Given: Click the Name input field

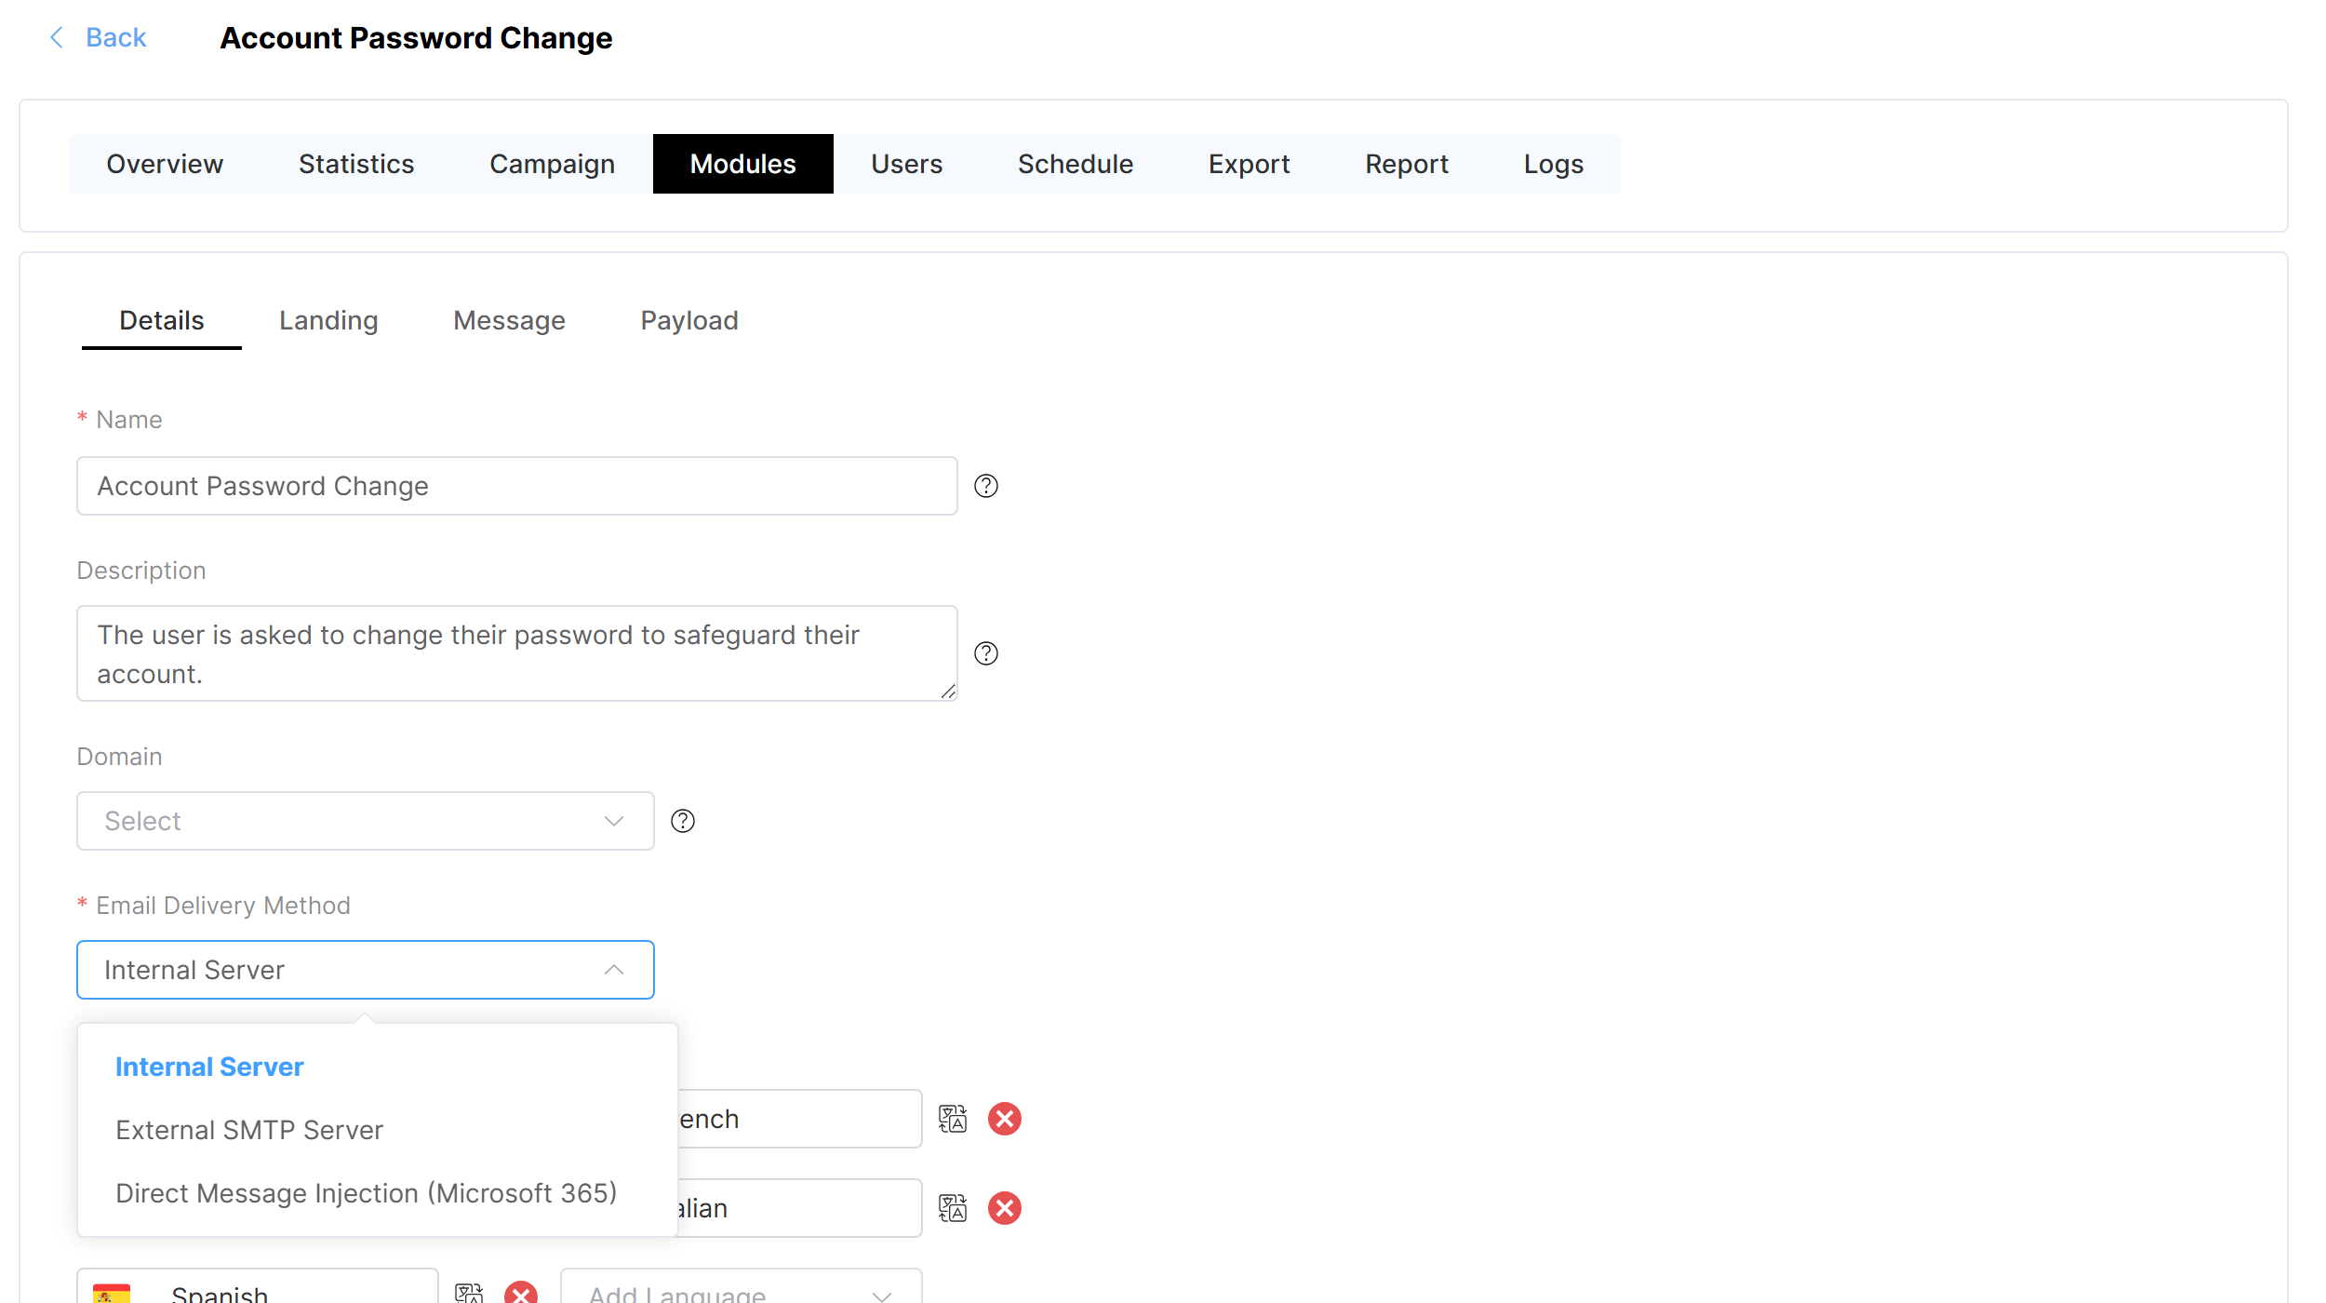Looking at the screenshot, I should pos(516,486).
